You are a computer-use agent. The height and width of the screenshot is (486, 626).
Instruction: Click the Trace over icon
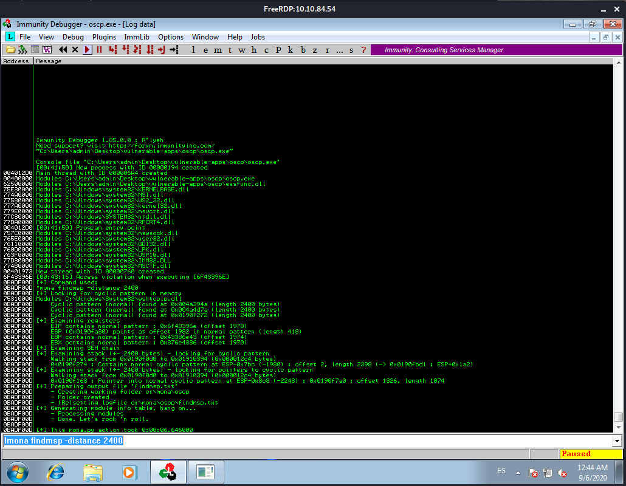[x=150, y=50]
